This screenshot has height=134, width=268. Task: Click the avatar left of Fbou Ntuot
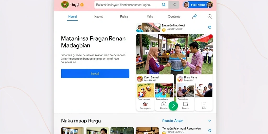186,5
